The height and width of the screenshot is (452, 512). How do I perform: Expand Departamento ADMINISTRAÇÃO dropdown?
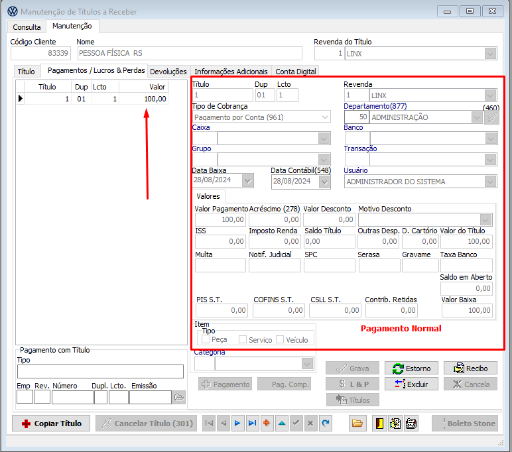[477, 117]
